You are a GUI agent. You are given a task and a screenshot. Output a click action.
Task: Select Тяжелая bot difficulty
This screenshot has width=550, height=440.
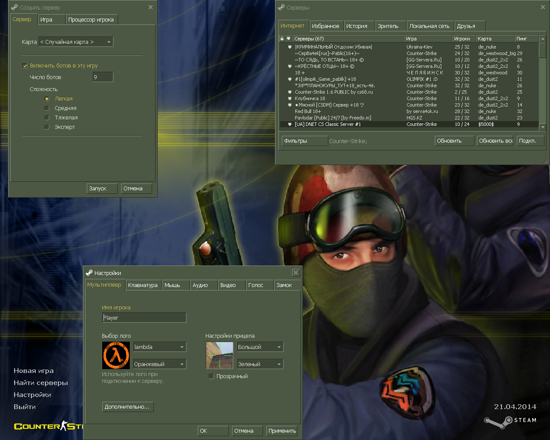click(x=47, y=118)
